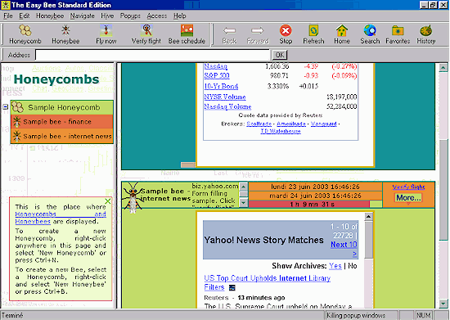This screenshot has height=320, width=450.
Task: Click the OK button next to Address
Action: [x=280, y=55]
